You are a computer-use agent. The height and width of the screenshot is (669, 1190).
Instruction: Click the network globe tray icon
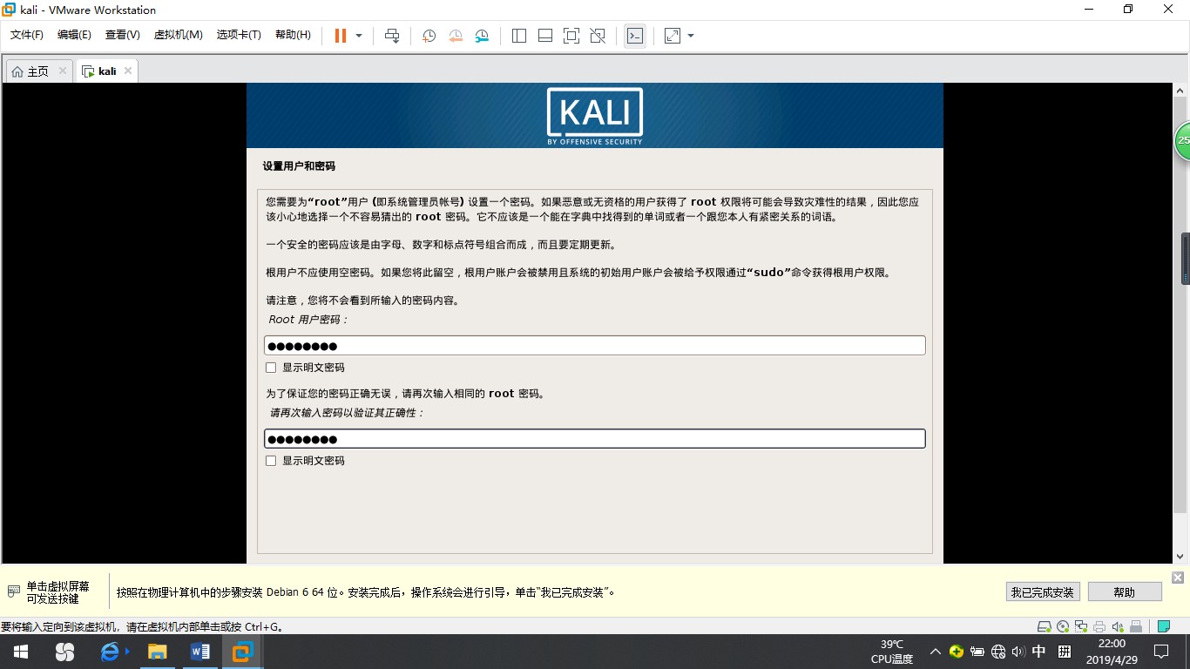point(998,652)
